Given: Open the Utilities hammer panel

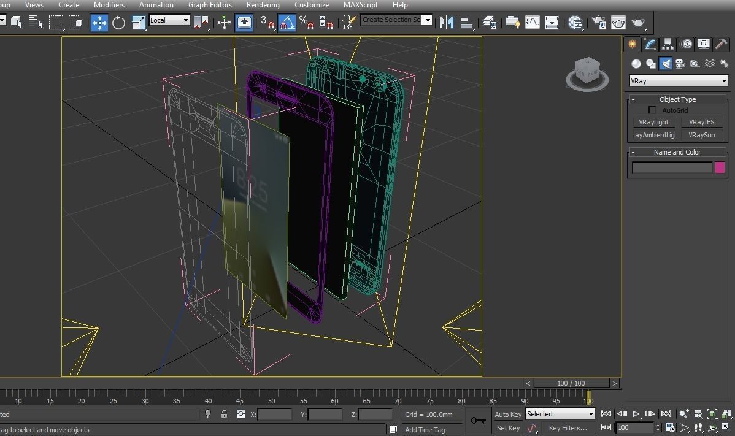Looking at the screenshot, I should coord(721,44).
